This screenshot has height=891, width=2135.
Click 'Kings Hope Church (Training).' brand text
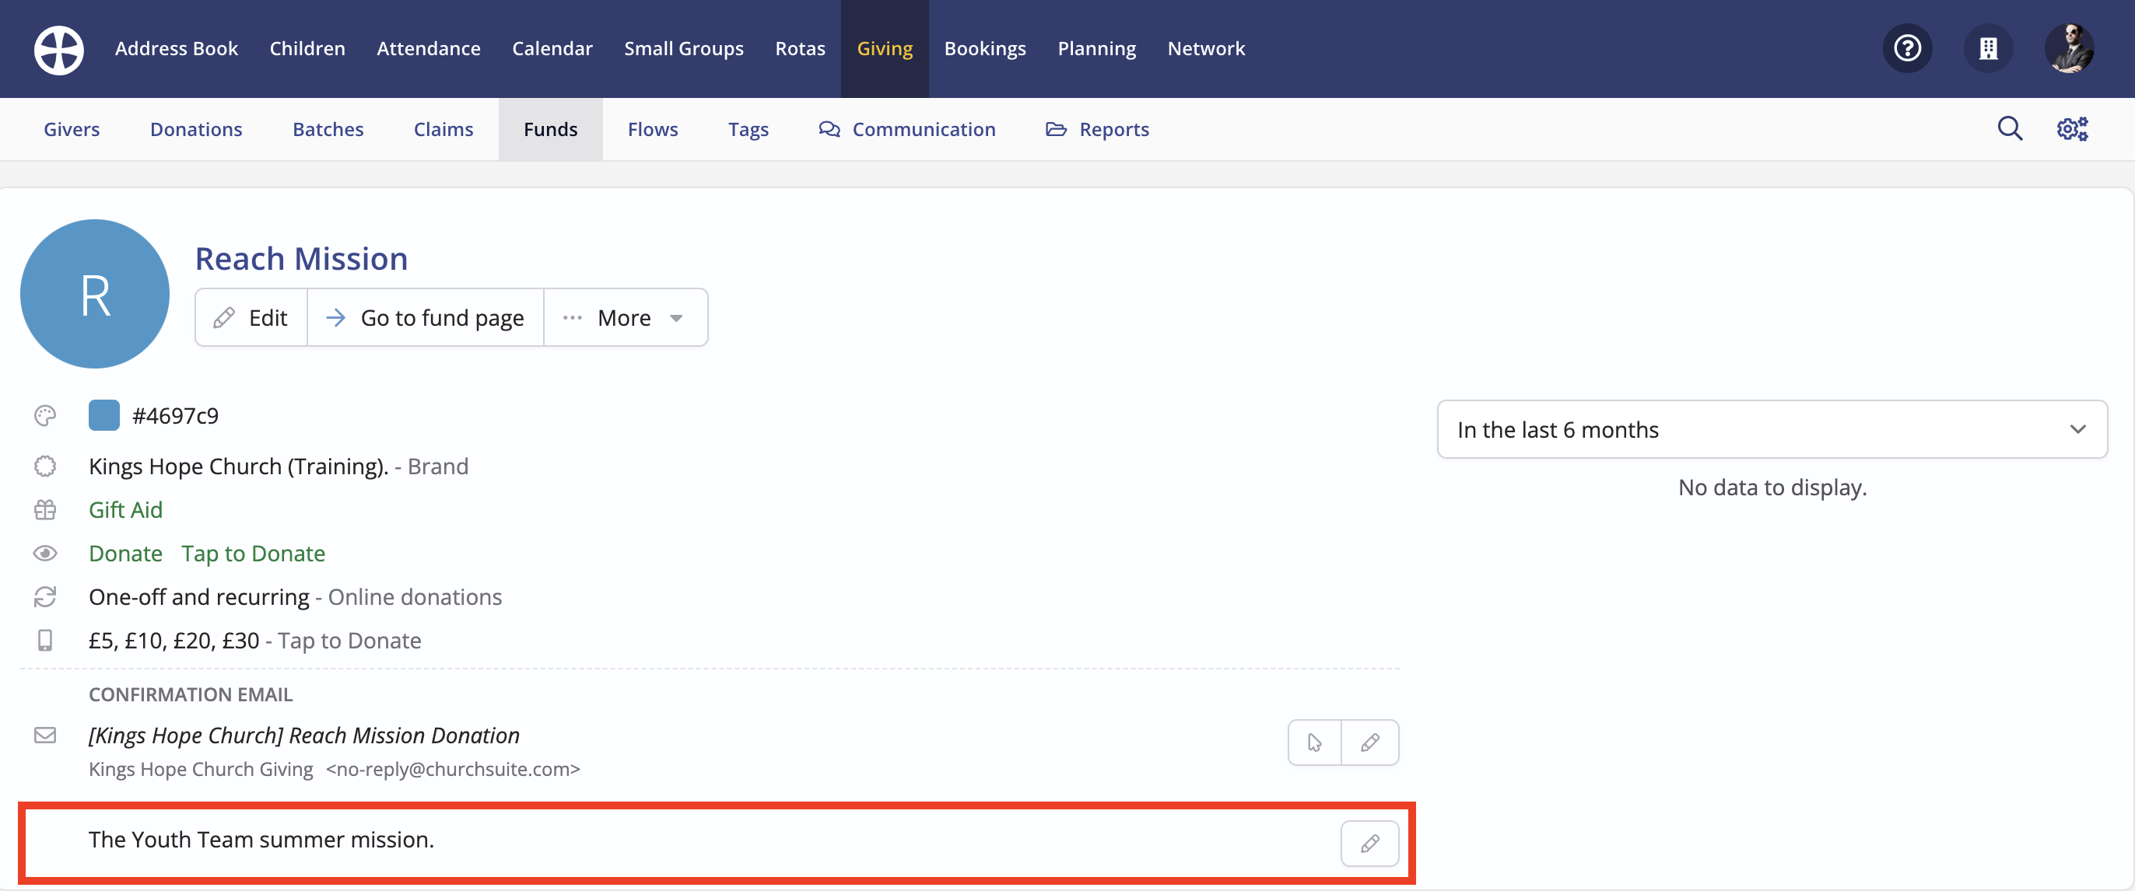click(238, 467)
